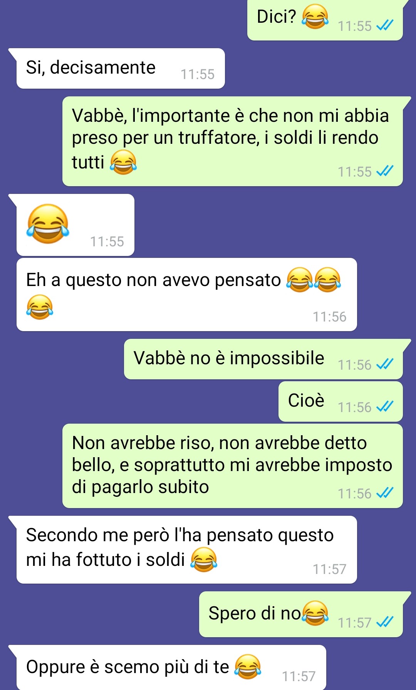The width and height of the screenshot is (416, 690).
Task: Select the 'Cioè' message bubble
Action: [341, 401]
